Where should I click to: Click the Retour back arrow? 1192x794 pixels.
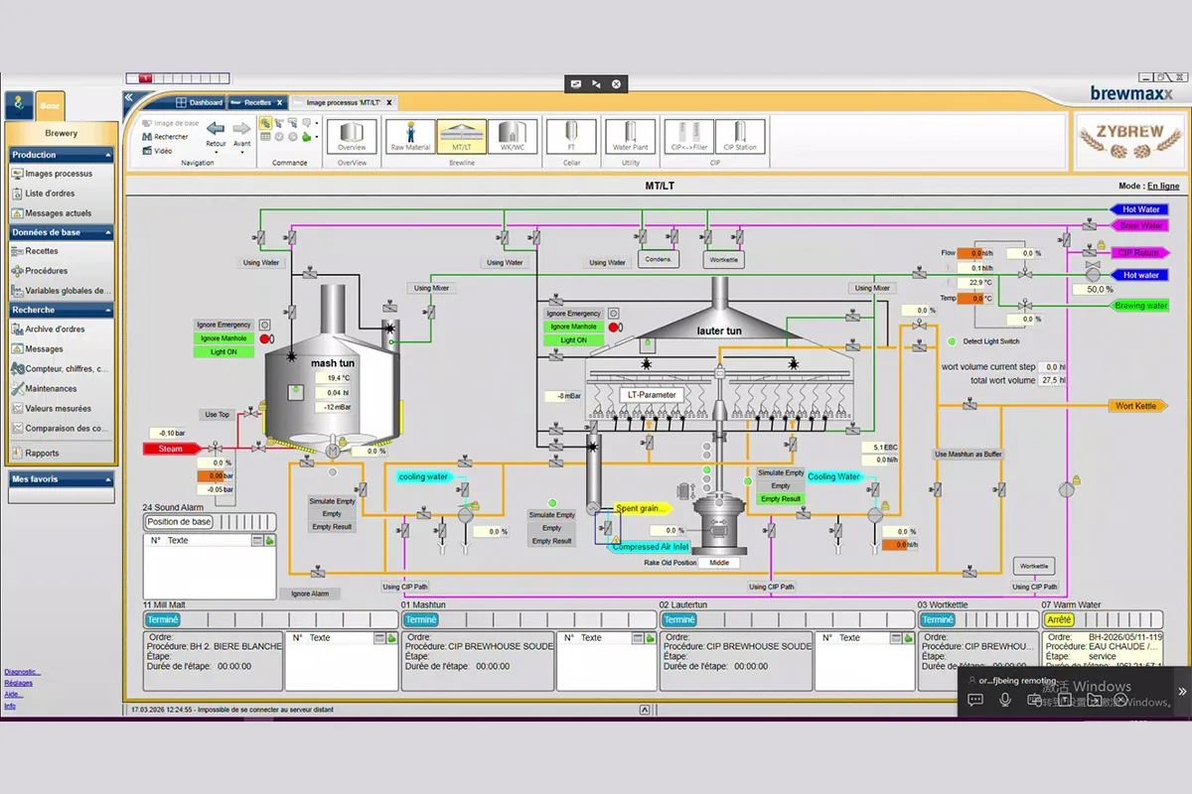pos(216,128)
